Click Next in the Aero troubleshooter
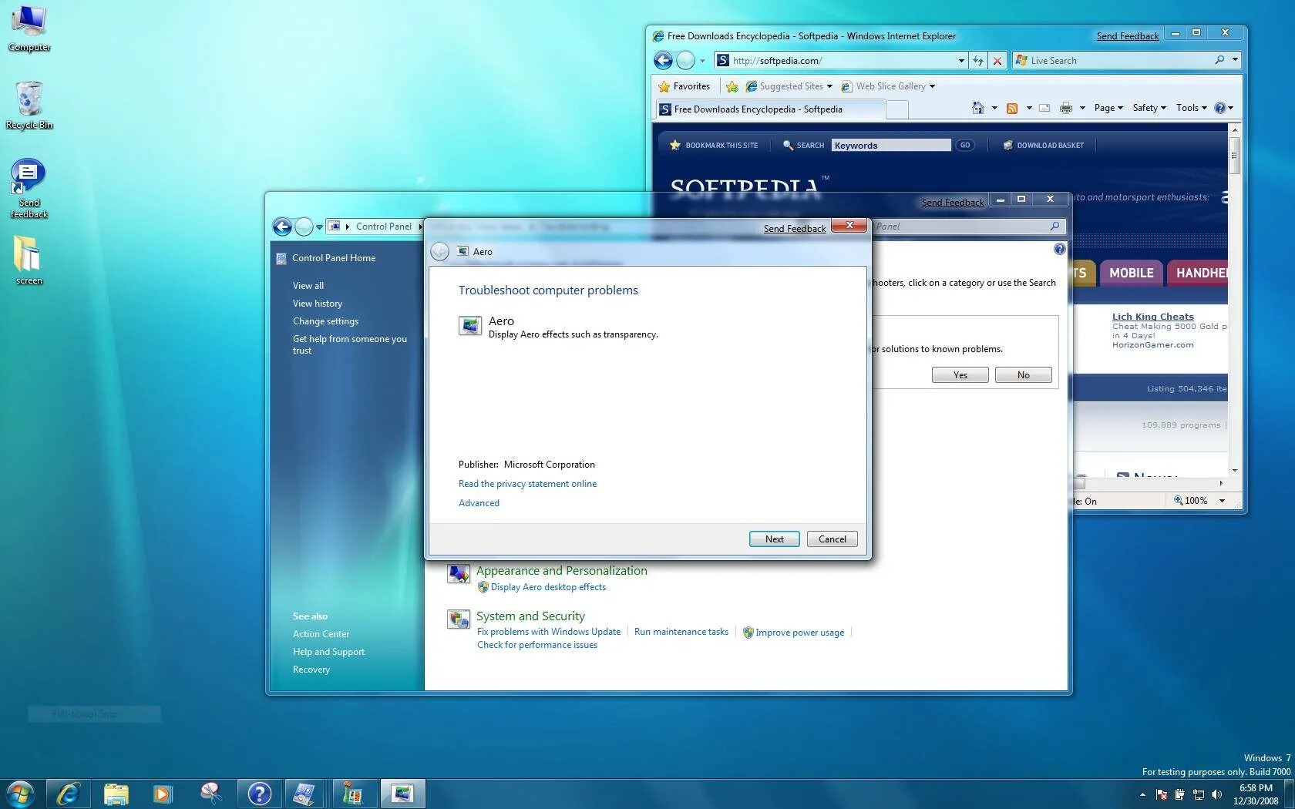 774,539
